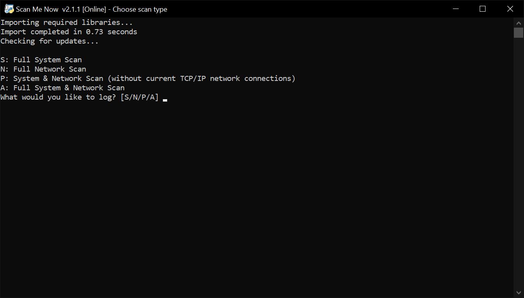Click the "Checking for updates..." line

coord(49,41)
